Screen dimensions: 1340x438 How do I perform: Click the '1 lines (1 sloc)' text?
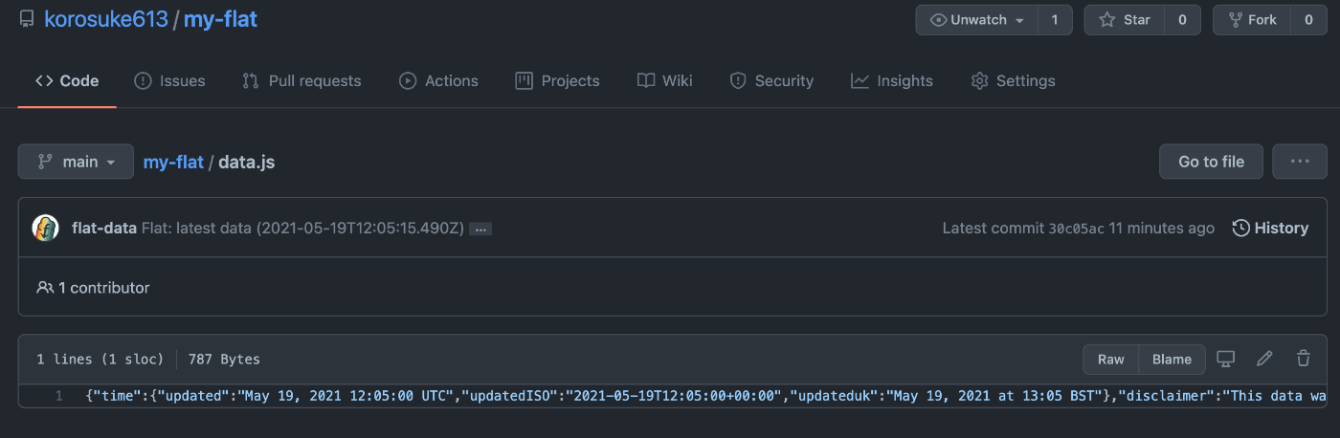tap(100, 360)
